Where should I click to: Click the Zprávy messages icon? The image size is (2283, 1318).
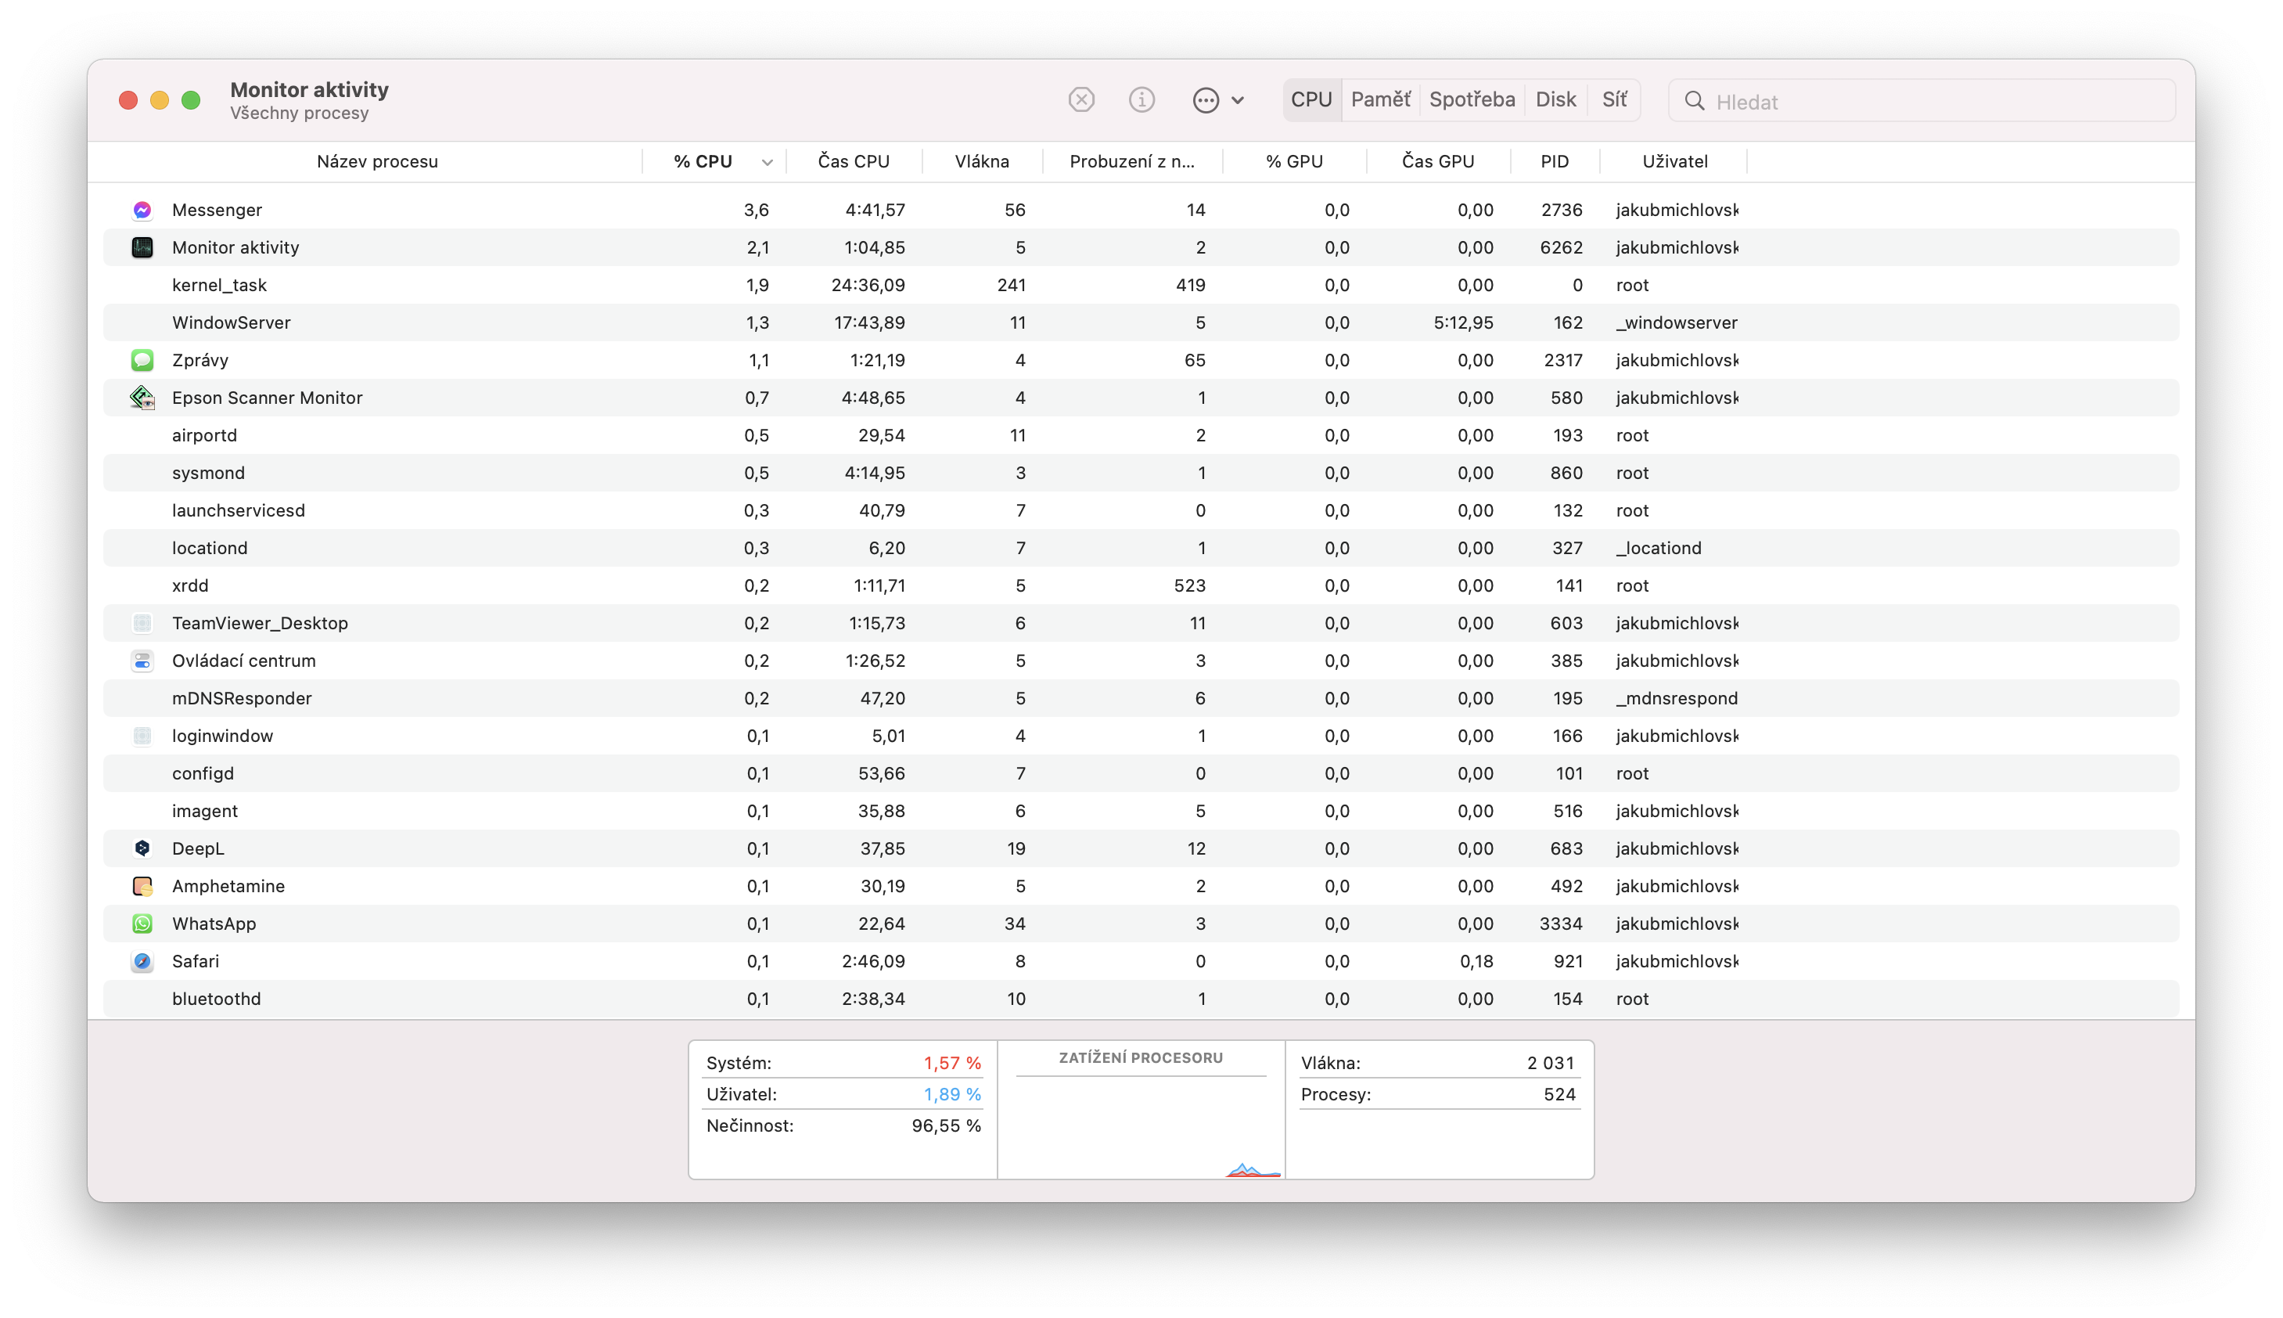142,360
